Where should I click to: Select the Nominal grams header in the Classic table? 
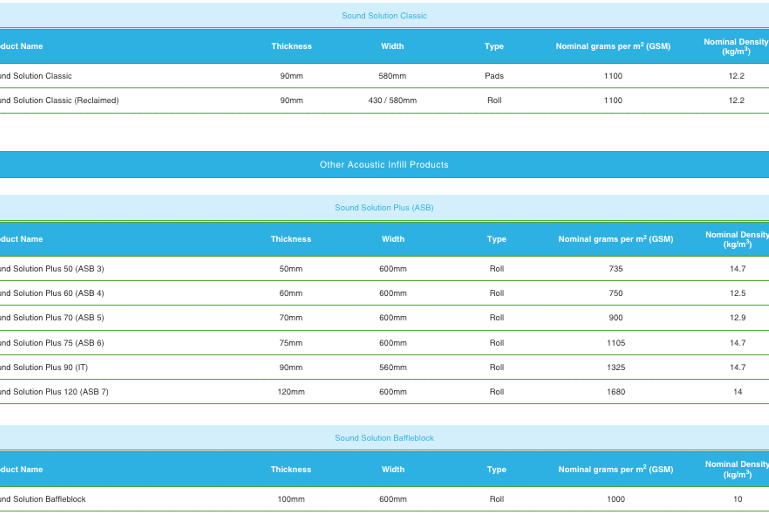[x=613, y=46]
